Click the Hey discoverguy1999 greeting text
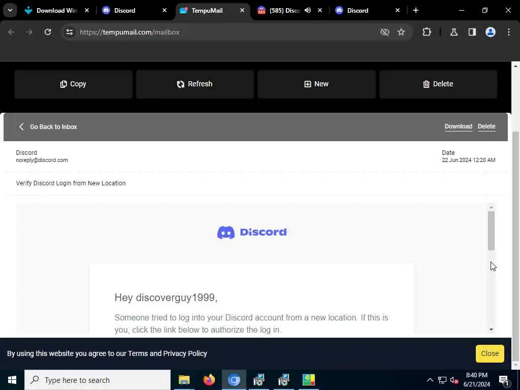 pos(166,298)
